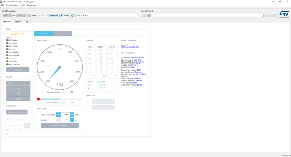Click the Over Heat error indicator

(7, 49)
